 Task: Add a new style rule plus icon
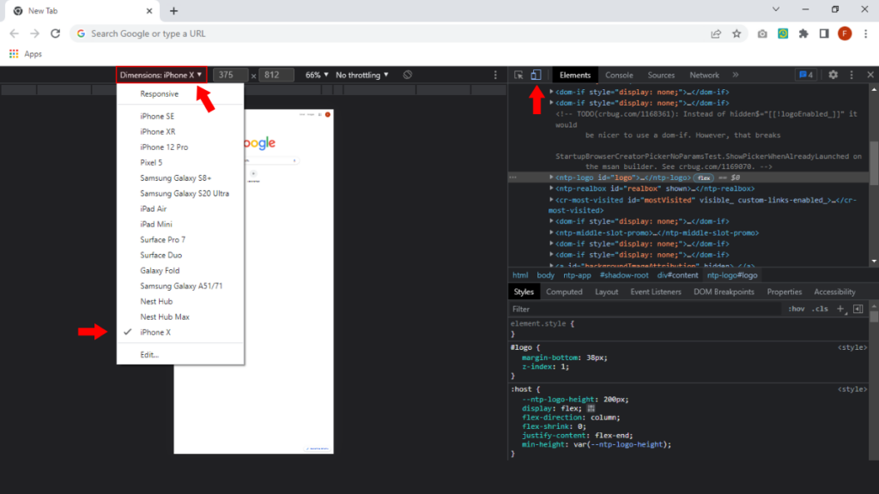(840, 309)
